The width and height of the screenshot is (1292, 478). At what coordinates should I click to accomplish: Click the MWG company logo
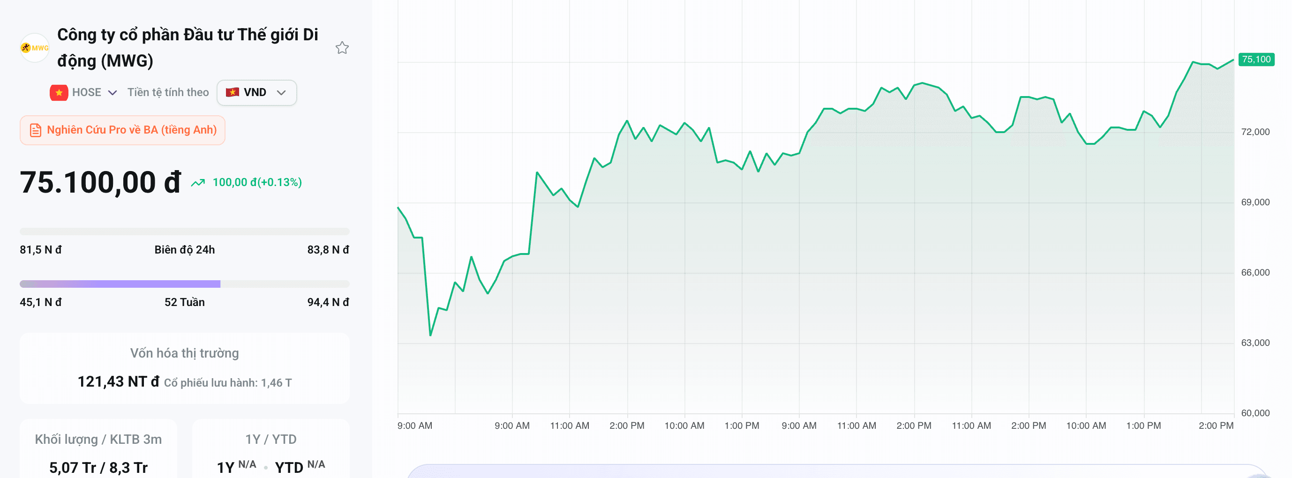click(34, 48)
